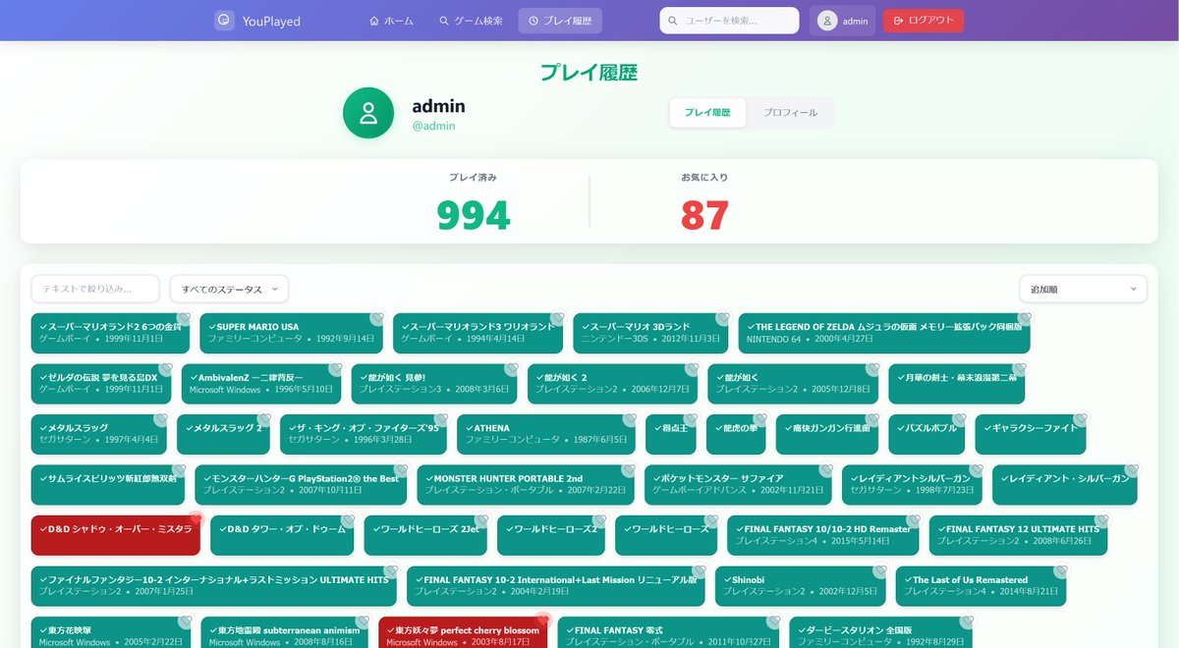This screenshot has width=1179, height=648.
Task: Click heart on スーパーマリオランド3 ワリオランド card
Action: 557,318
